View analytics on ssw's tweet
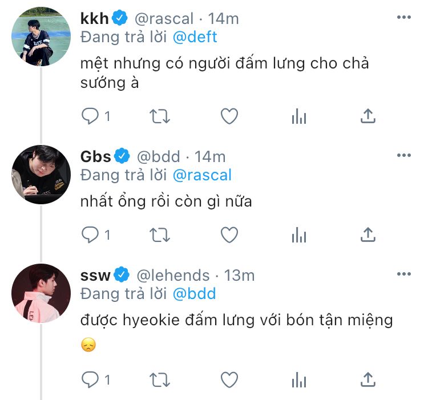Screen dimensions: 428x400 (x=298, y=379)
